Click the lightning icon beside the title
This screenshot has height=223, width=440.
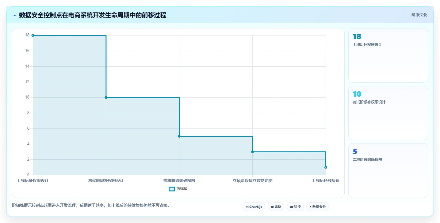click(15, 15)
